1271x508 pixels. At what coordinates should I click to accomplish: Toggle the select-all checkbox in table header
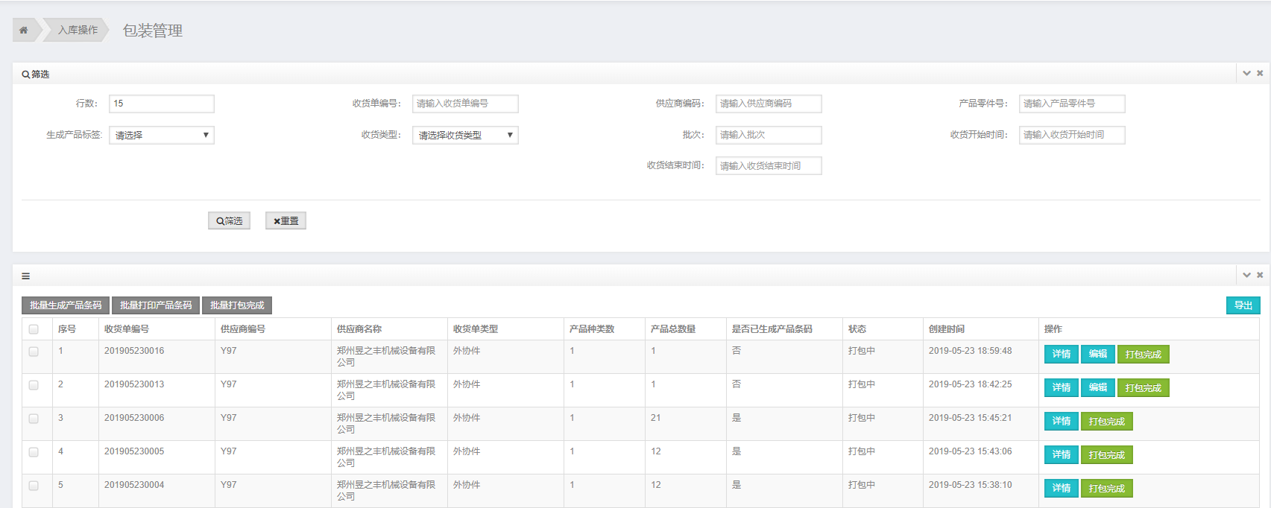34,329
